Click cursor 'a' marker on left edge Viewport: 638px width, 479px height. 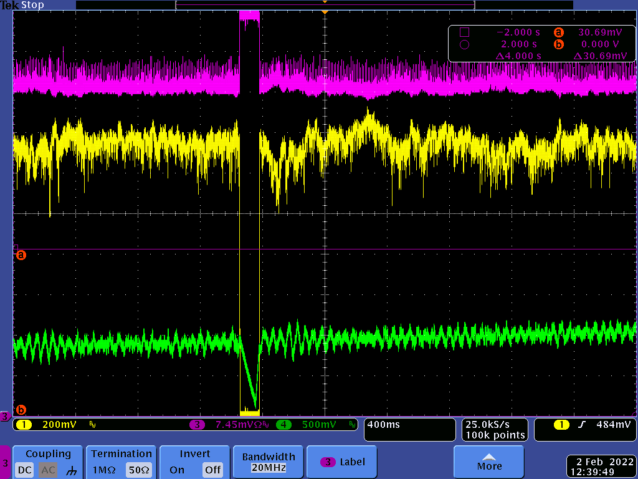21,254
